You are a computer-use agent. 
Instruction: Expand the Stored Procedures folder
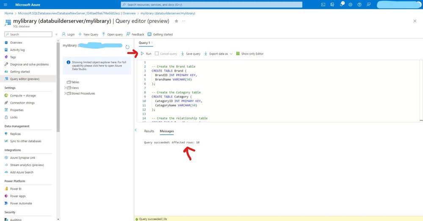tap(65, 94)
